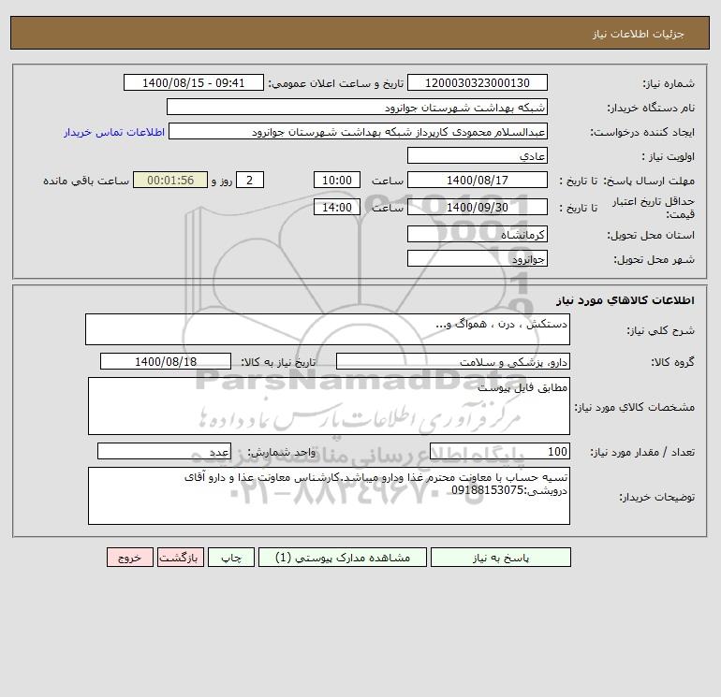Click the buyer notes text area

(329, 496)
